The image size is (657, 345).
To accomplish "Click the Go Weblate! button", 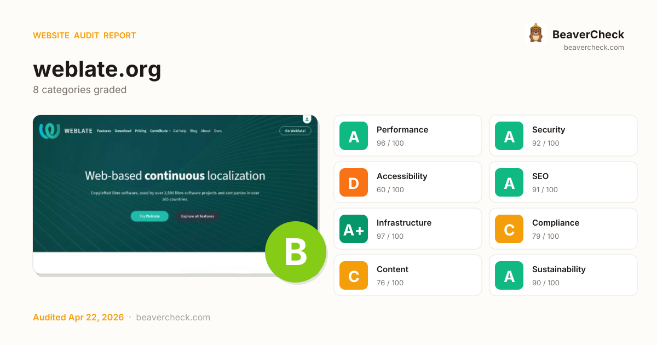I will click(x=295, y=131).
